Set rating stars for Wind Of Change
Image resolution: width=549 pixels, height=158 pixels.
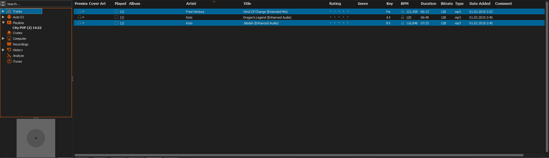[x=339, y=12]
